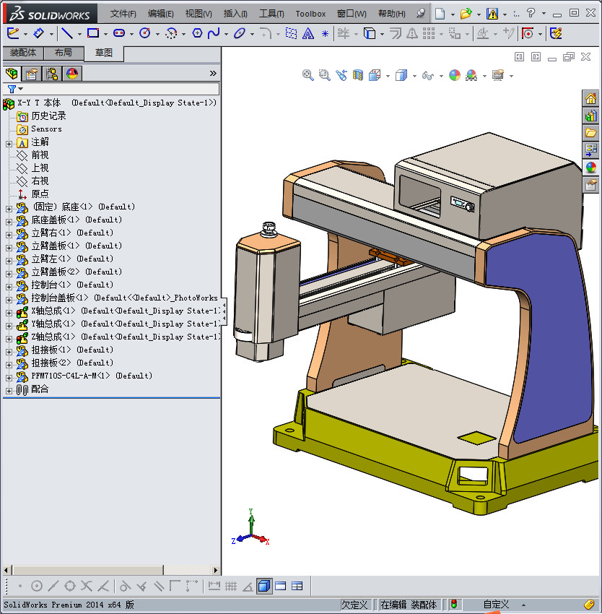The height and width of the screenshot is (614, 602).
Task: Toggle shaded with edges display mode
Action: [x=264, y=586]
